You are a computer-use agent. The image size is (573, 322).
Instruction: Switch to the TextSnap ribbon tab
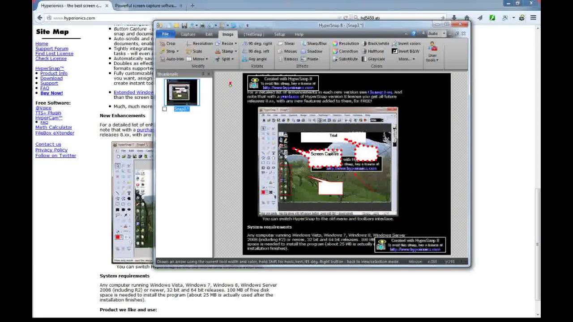[254, 34]
